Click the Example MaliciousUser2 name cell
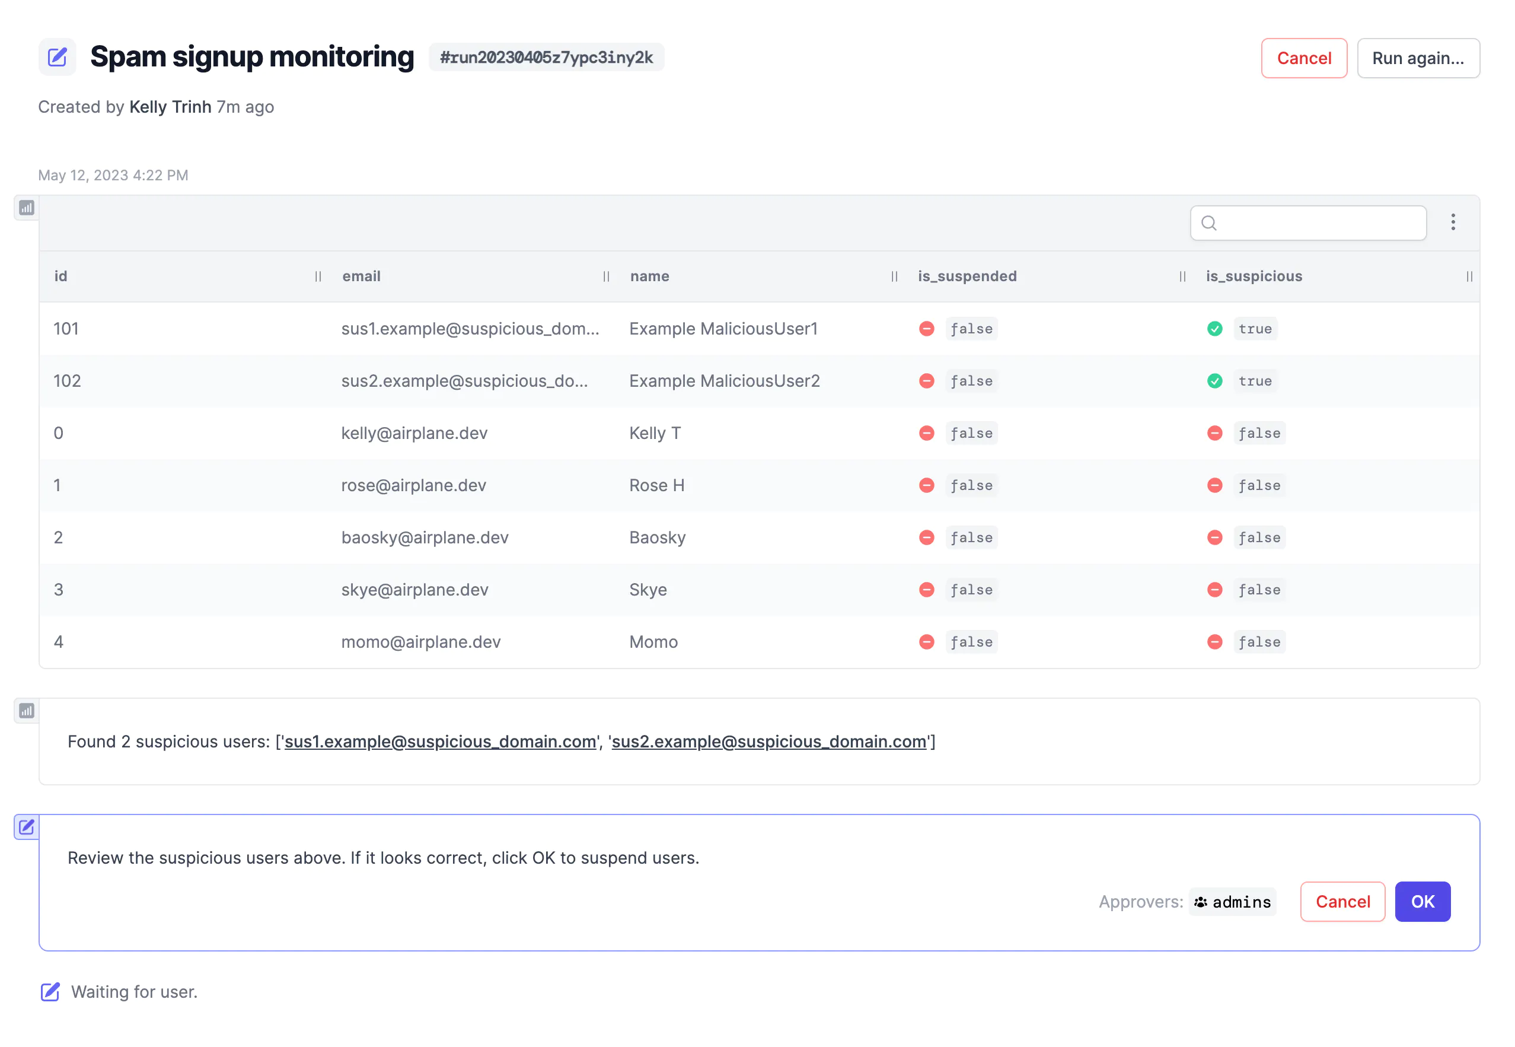 pyautogui.click(x=724, y=381)
